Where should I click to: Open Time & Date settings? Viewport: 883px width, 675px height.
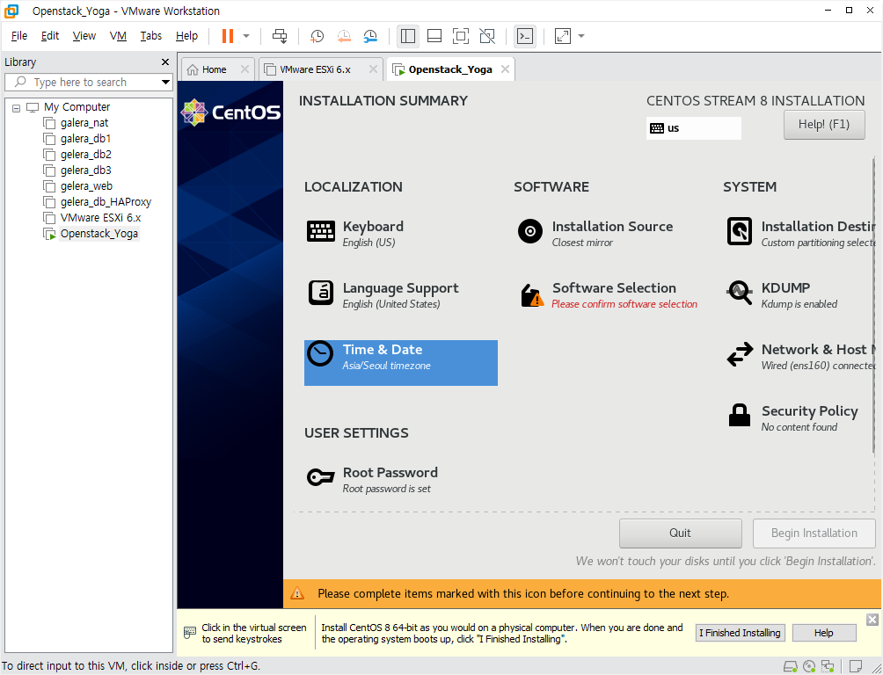click(401, 363)
